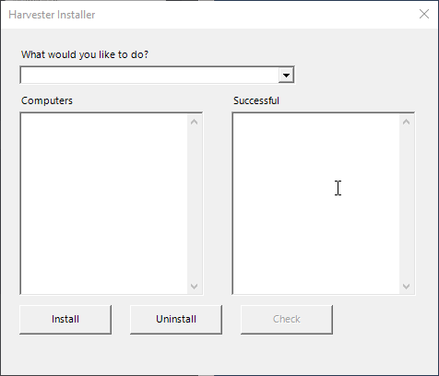Click the Computers list scroll up arrow
The image size is (439, 376).
pyautogui.click(x=194, y=122)
